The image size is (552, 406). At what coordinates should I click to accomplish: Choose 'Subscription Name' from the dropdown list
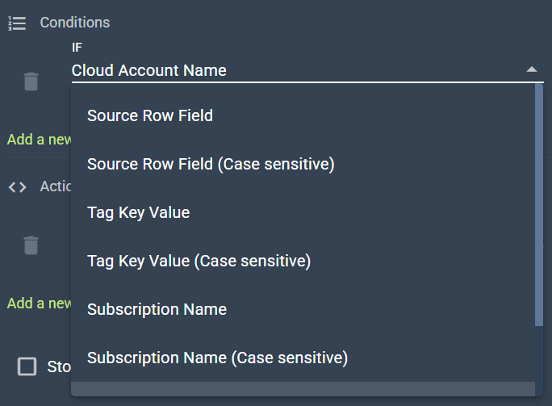[x=157, y=309]
